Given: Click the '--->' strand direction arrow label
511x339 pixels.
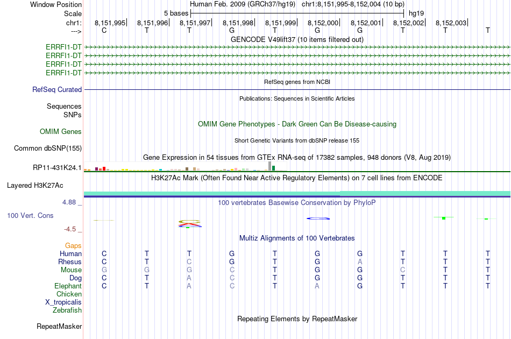Looking at the screenshot, I should (76, 31).
